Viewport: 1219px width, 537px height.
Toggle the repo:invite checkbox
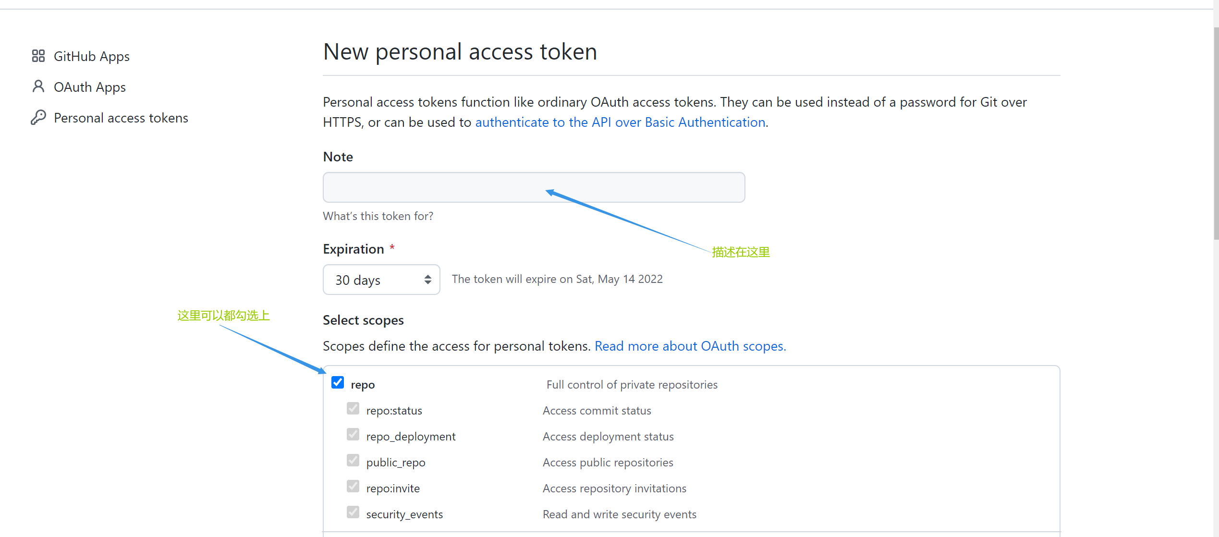pyautogui.click(x=353, y=487)
